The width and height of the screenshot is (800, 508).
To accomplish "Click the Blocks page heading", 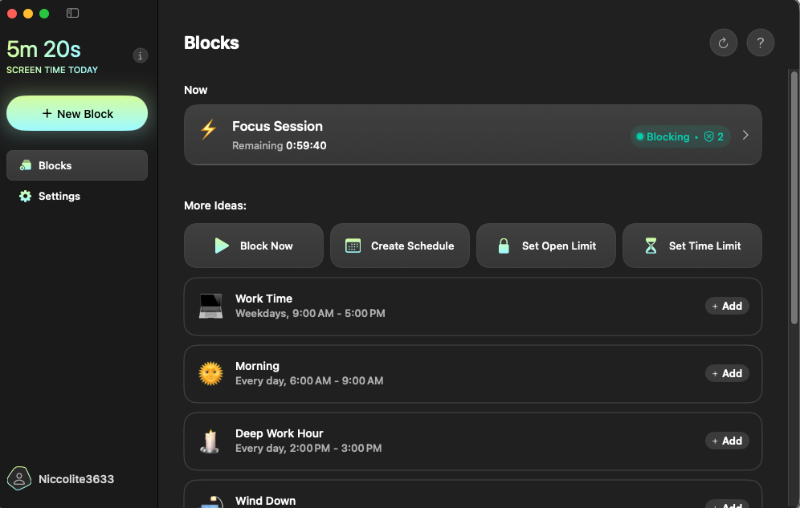I will (x=211, y=43).
